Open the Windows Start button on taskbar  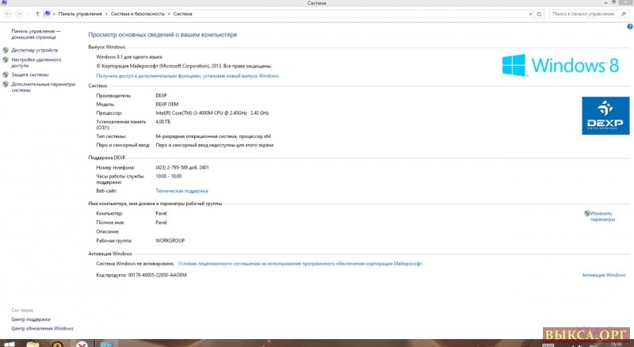pyautogui.click(x=10, y=343)
